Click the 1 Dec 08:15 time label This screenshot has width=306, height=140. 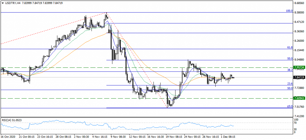229,136
